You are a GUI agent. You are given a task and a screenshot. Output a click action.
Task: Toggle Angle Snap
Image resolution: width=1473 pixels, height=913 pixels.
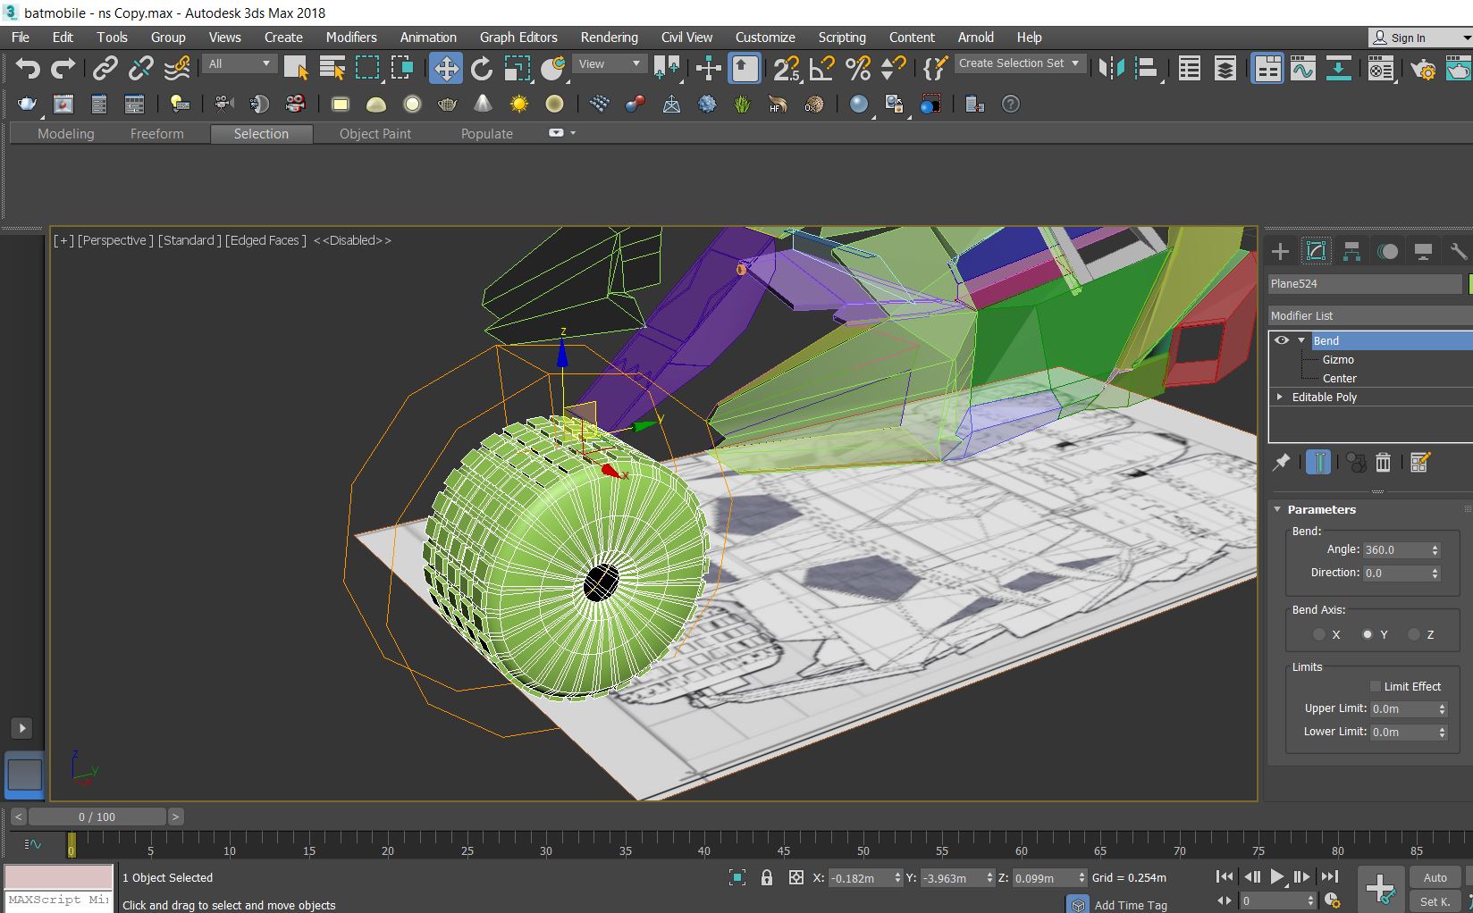click(x=821, y=68)
